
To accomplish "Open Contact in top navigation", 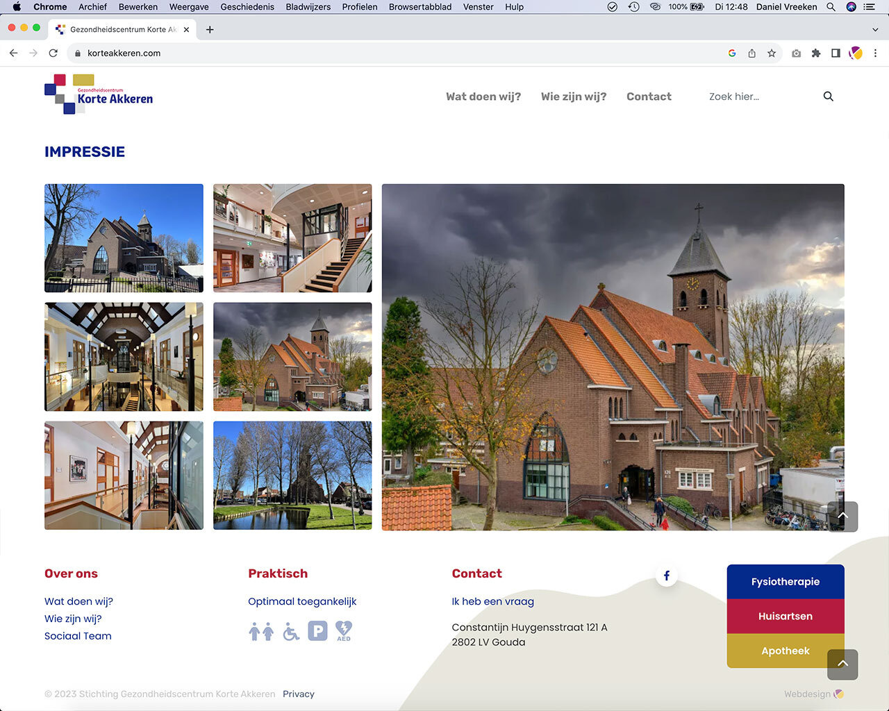I will [649, 97].
